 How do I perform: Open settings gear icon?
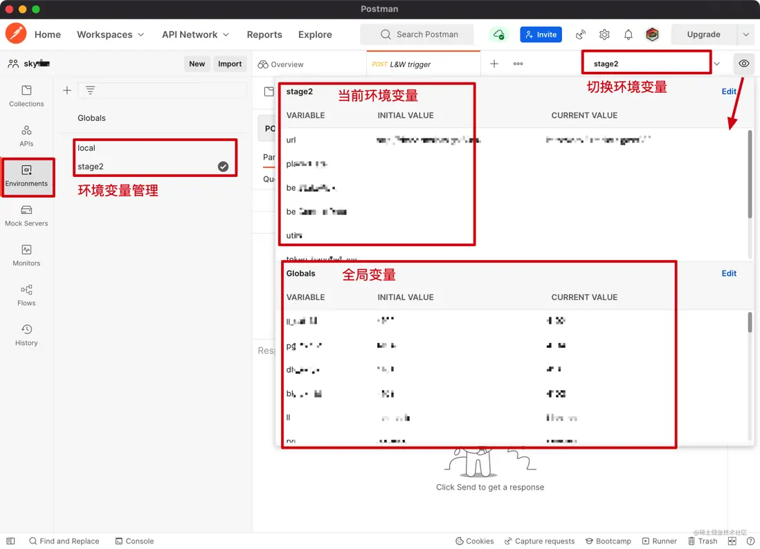604,35
